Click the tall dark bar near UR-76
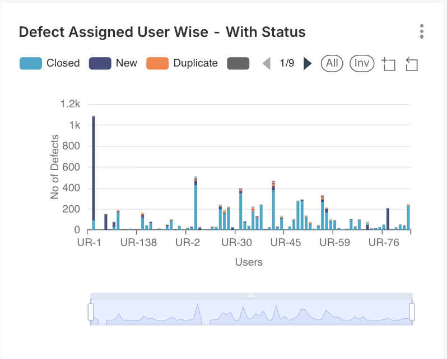Screen dimensions: 447x359 (x=388, y=219)
